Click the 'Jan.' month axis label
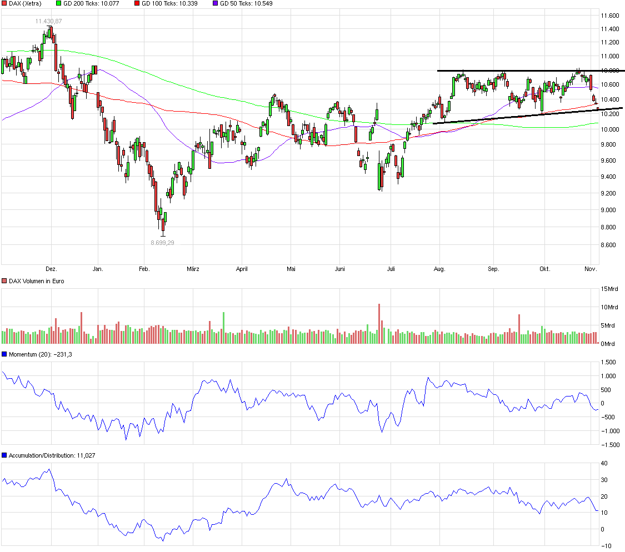The height and width of the screenshot is (552, 625). pyautogui.click(x=98, y=269)
